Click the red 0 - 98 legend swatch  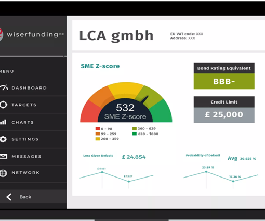coord(98,129)
